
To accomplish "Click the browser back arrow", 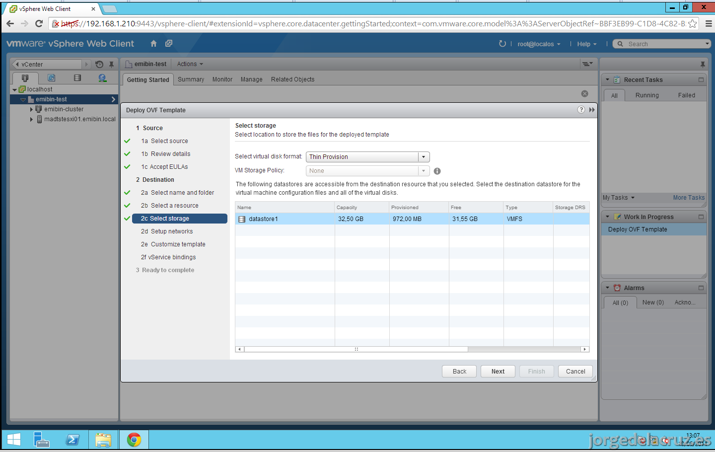I will tap(10, 23).
